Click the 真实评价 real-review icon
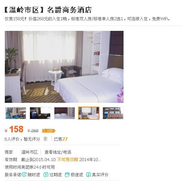 (88, 174)
